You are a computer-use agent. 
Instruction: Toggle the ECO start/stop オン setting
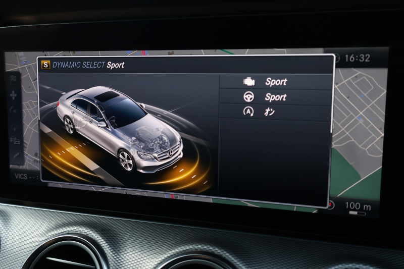(x=270, y=112)
